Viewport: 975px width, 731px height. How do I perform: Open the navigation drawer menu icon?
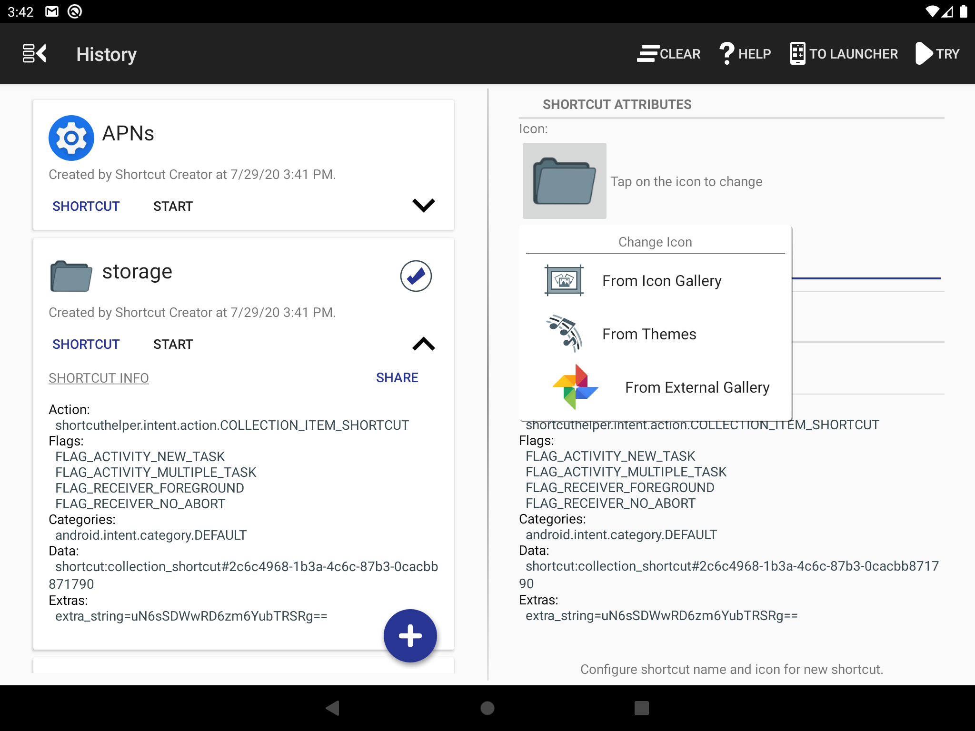click(35, 53)
